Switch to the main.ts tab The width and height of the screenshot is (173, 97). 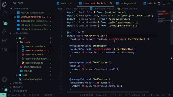pos(64,4)
